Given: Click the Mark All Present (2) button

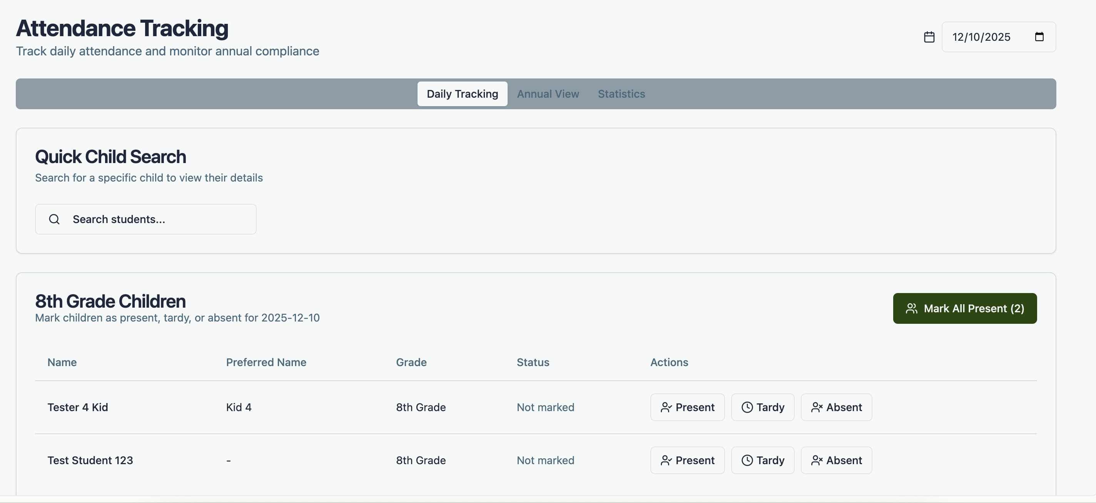Looking at the screenshot, I should [965, 308].
